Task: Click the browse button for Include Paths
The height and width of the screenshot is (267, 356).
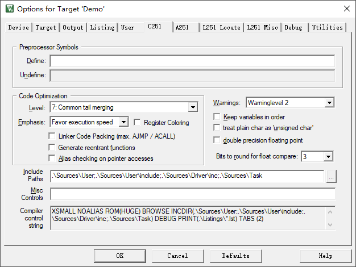Action: point(332,176)
